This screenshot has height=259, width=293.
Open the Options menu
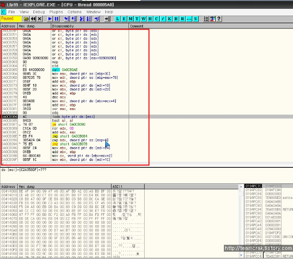click(x=75, y=12)
